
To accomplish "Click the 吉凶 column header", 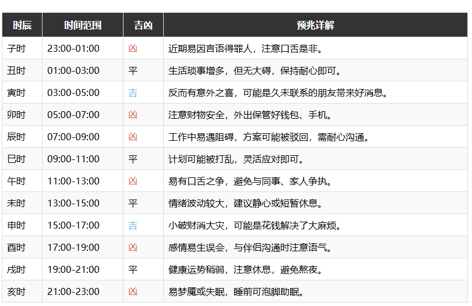I will click(x=143, y=25).
